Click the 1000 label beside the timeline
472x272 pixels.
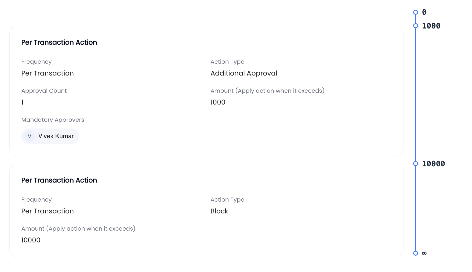coord(431,26)
